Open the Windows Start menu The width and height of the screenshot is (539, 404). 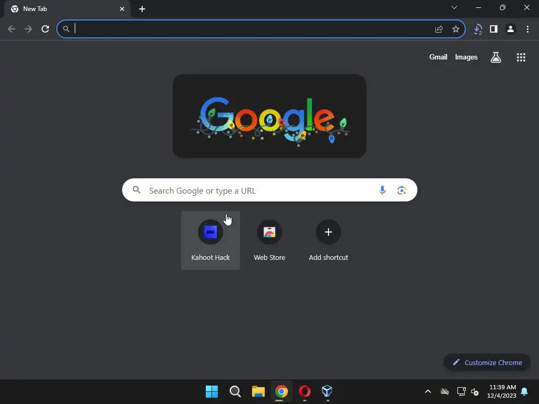click(x=212, y=391)
